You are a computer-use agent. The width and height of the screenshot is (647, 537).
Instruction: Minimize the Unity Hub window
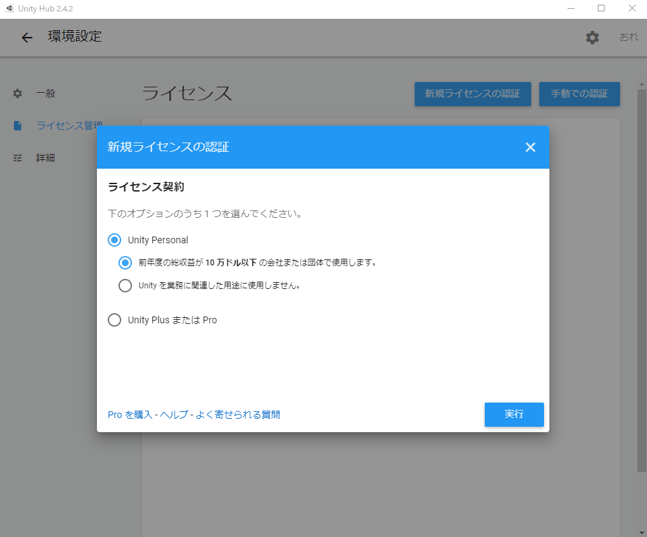[571, 8]
